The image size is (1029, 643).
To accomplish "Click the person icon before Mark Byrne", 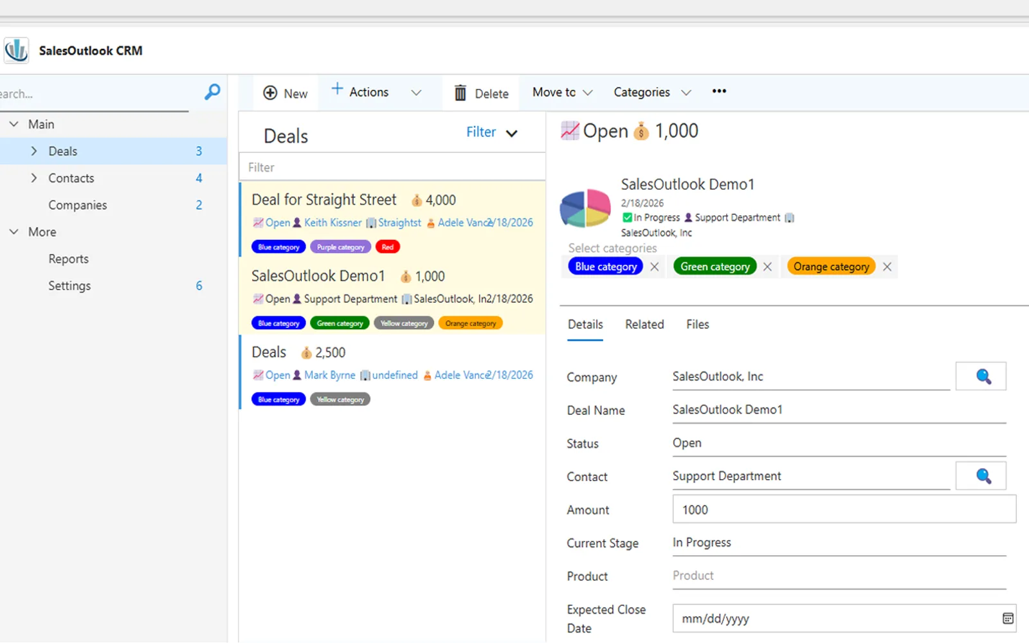I will (x=297, y=375).
